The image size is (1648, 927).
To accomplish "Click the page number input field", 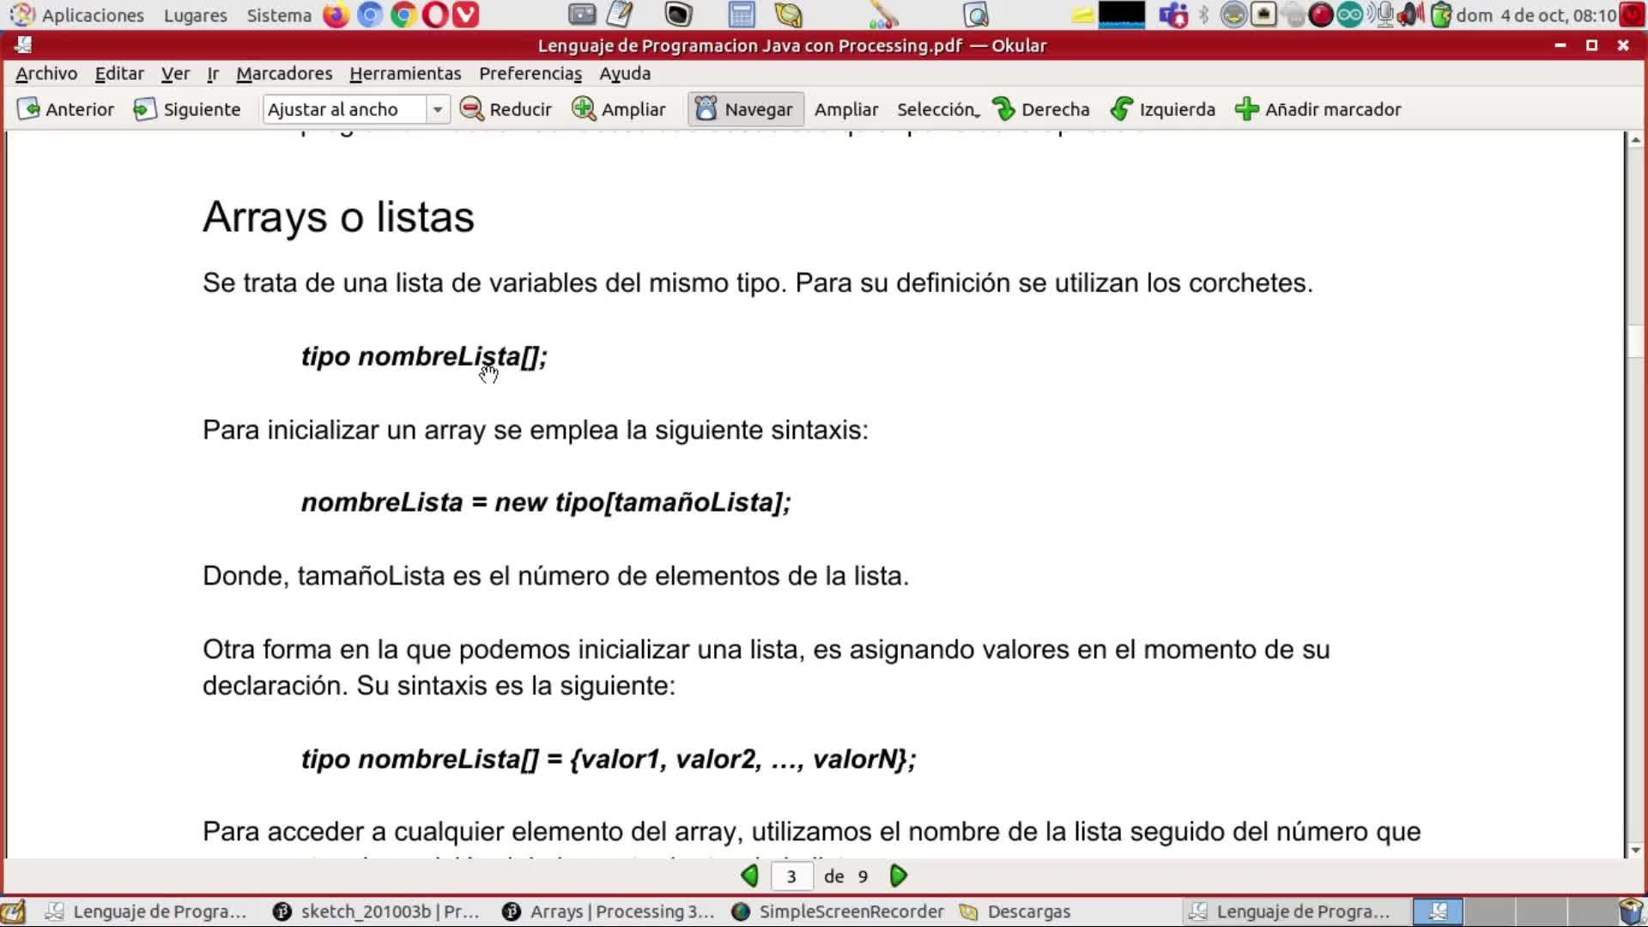I will 791,875.
